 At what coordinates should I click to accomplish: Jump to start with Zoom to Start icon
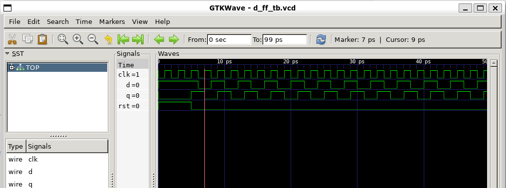(x=123, y=39)
